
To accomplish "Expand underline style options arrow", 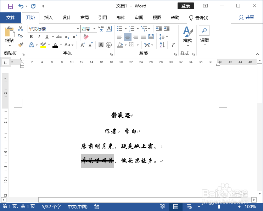I will tap(53, 37).
